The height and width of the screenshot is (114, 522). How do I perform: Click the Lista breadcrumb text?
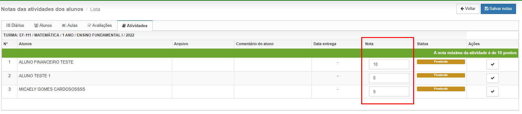pyautogui.click(x=95, y=9)
